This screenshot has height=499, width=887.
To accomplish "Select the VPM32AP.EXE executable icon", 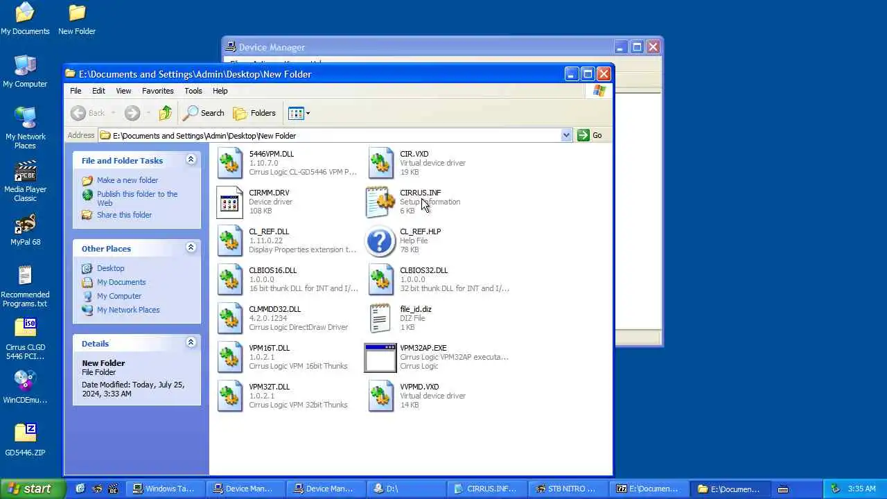I will click(x=380, y=358).
